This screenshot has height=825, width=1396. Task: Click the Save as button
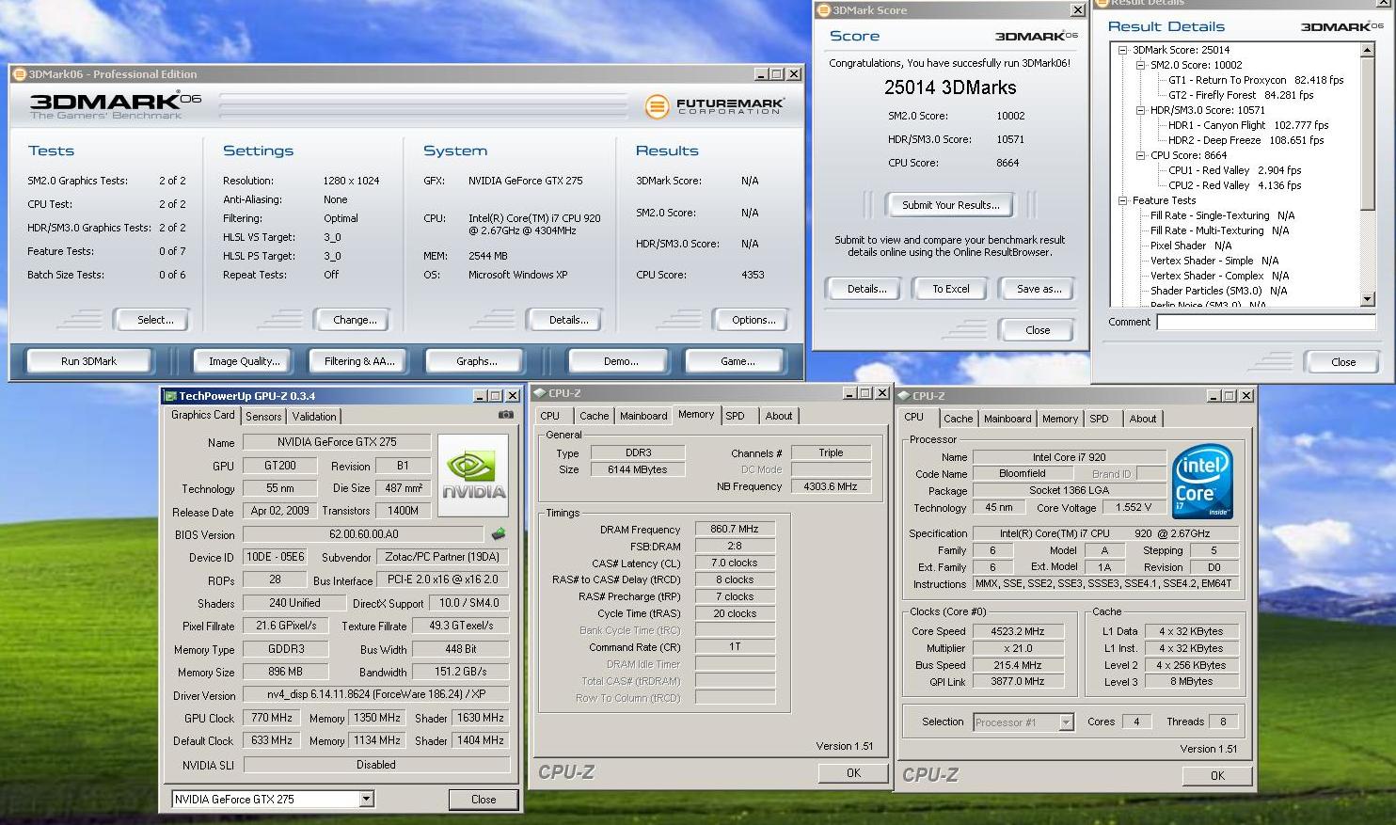(x=1039, y=289)
